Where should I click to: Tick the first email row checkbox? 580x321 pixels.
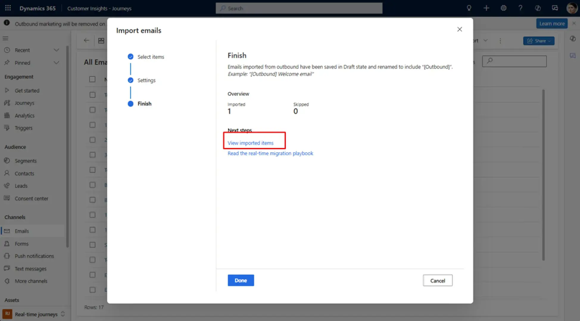[x=92, y=95]
